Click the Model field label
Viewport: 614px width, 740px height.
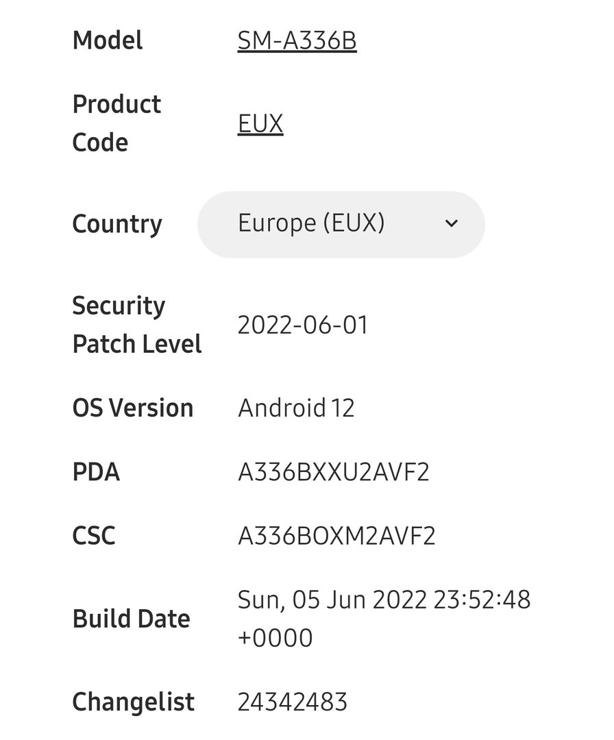pos(108,40)
